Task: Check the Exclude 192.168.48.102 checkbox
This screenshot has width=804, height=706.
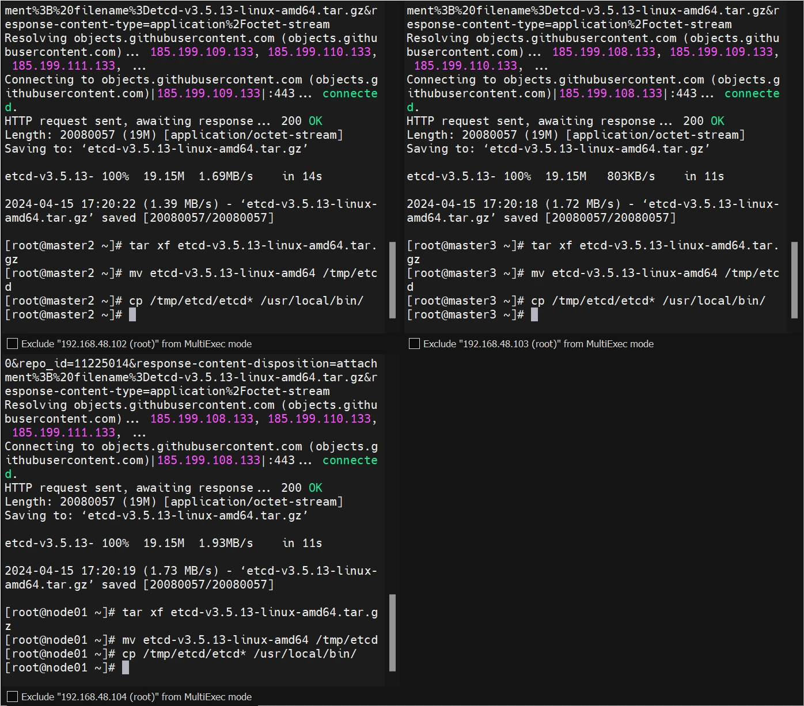Action: click(x=12, y=344)
